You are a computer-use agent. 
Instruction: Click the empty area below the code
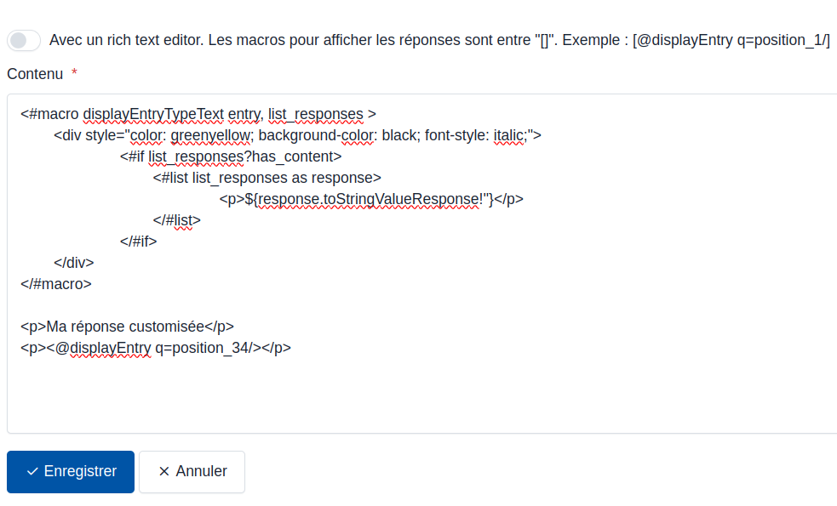(x=341, y=395)
